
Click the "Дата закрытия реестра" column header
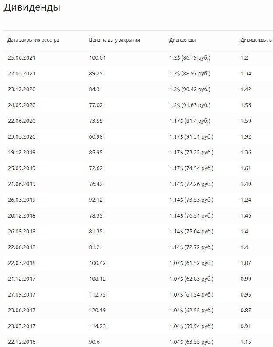click(33, 40)
